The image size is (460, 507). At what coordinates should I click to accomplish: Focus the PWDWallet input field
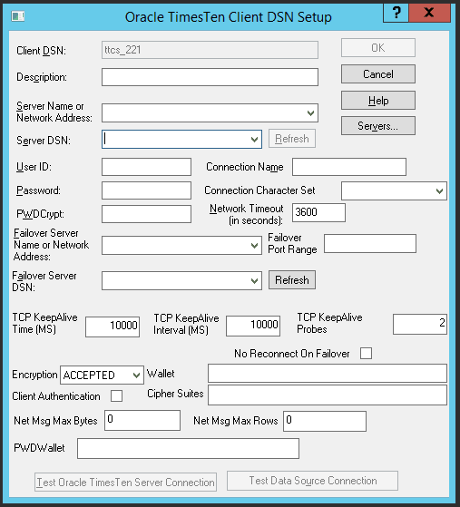point(189,448)
